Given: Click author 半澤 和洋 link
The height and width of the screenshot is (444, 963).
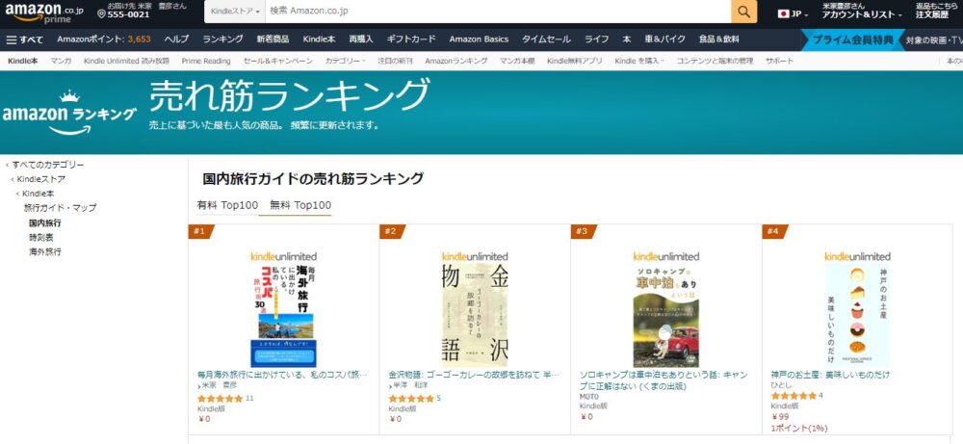Looking at the screenshot, I should [x=410, y=385].
